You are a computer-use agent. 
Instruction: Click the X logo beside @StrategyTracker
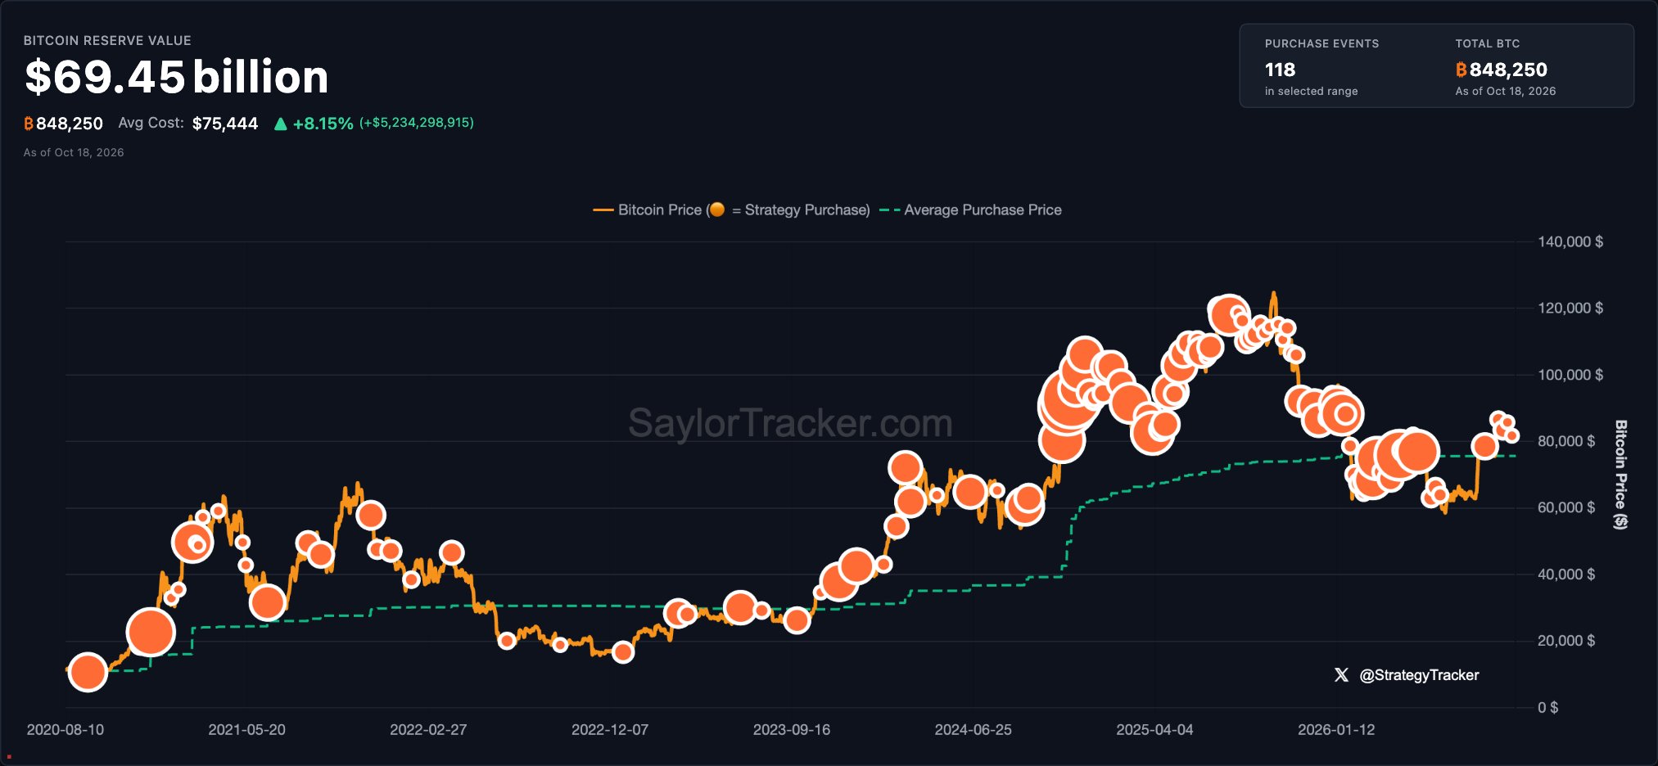pos(1341,675)
